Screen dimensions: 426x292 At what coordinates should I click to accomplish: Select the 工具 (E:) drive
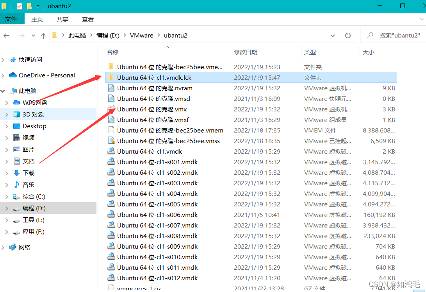(34, 220)
